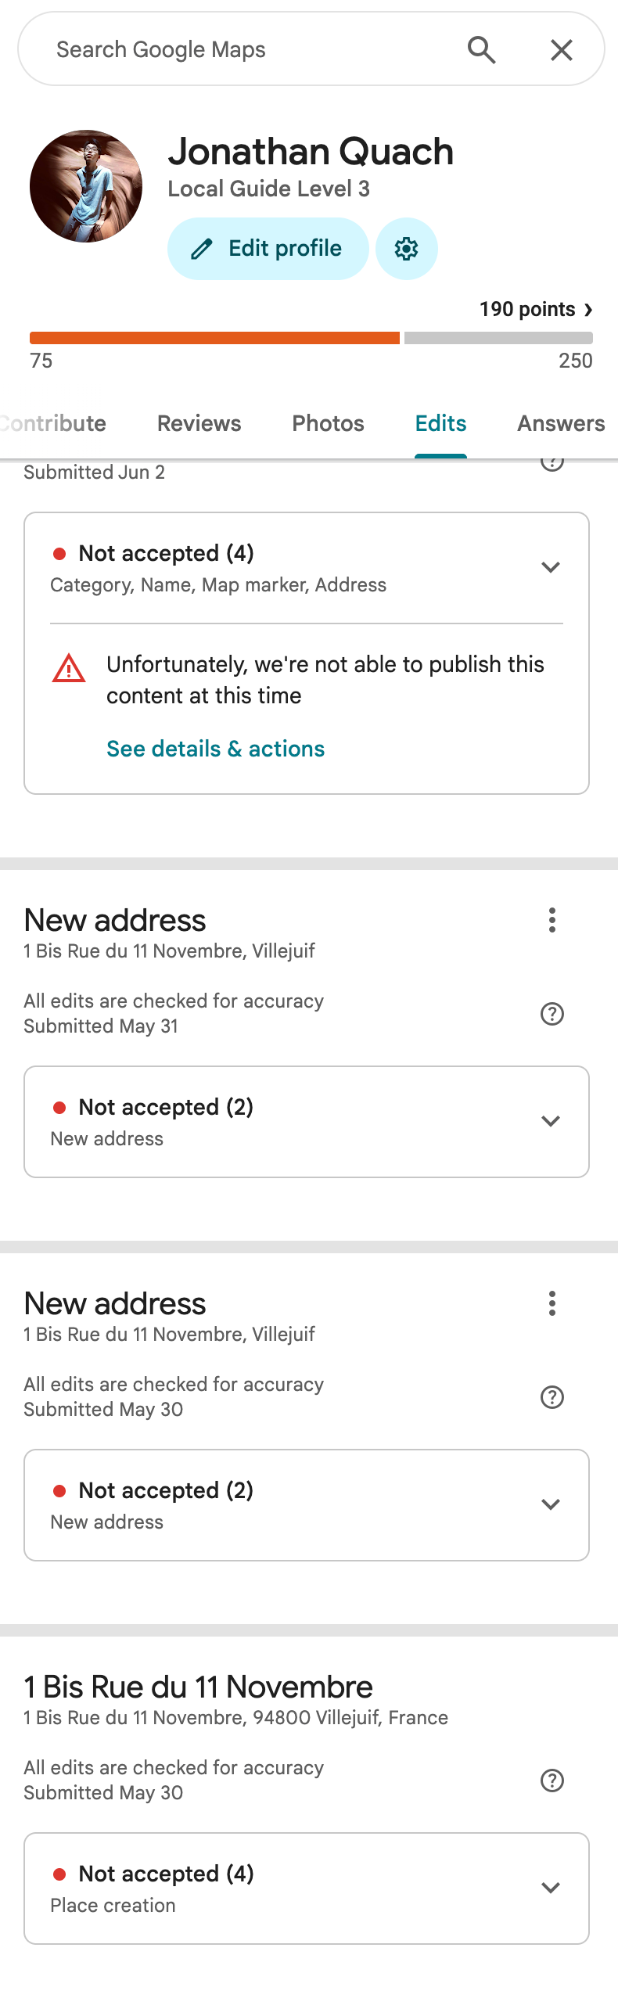Switch to the Photos tab

[x=328, y=423]
